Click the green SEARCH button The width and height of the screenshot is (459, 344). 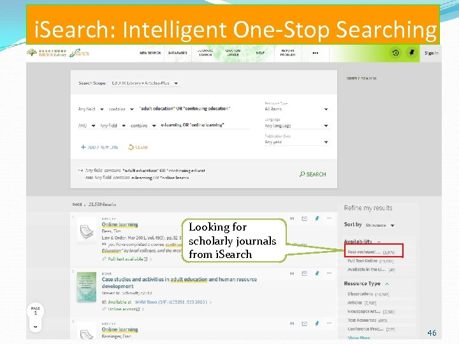coord(312,175)
